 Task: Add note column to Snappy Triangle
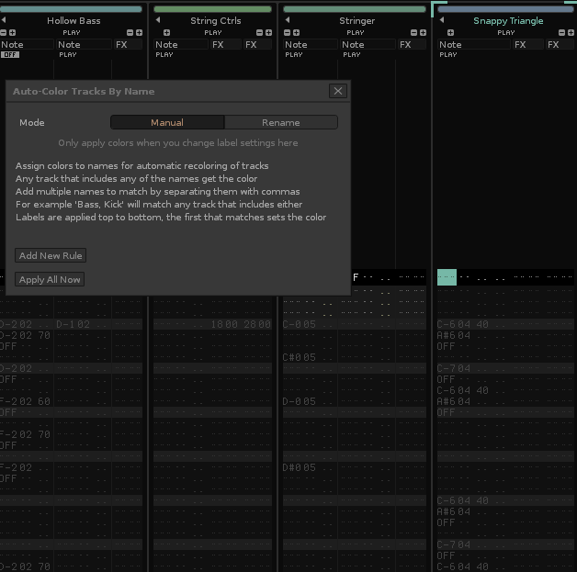pos(450,32)
